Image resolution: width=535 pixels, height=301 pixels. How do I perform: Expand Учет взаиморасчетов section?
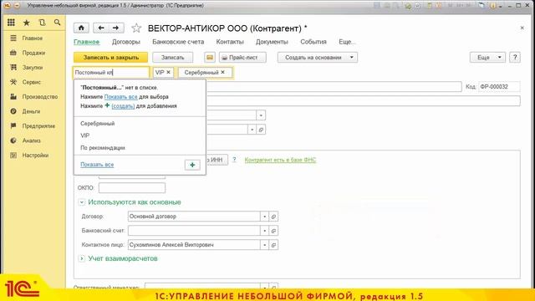tap(82, 258)
